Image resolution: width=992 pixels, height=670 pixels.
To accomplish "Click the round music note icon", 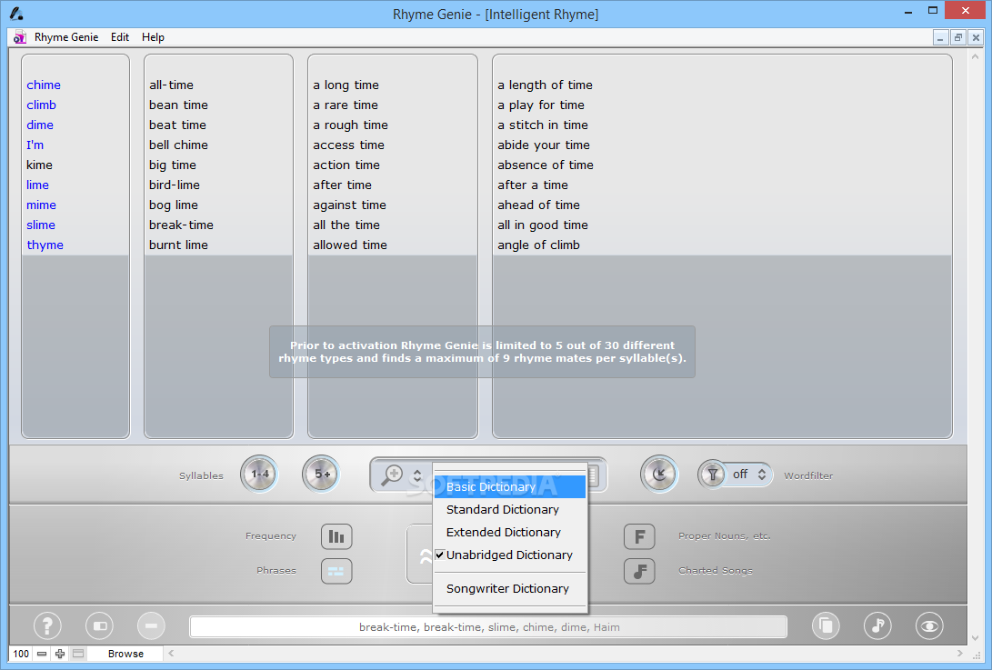I will [877, 626].
